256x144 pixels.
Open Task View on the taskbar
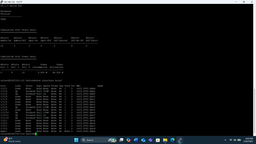[121, 140]
